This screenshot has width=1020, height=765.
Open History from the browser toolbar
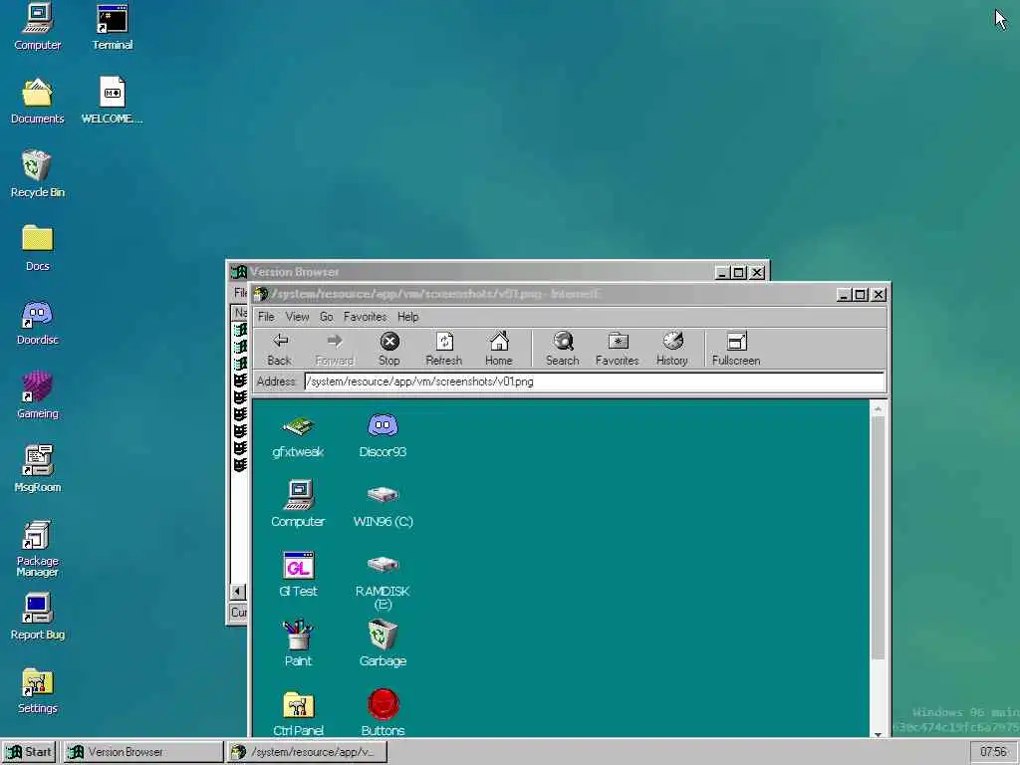[x=672, y=349]
